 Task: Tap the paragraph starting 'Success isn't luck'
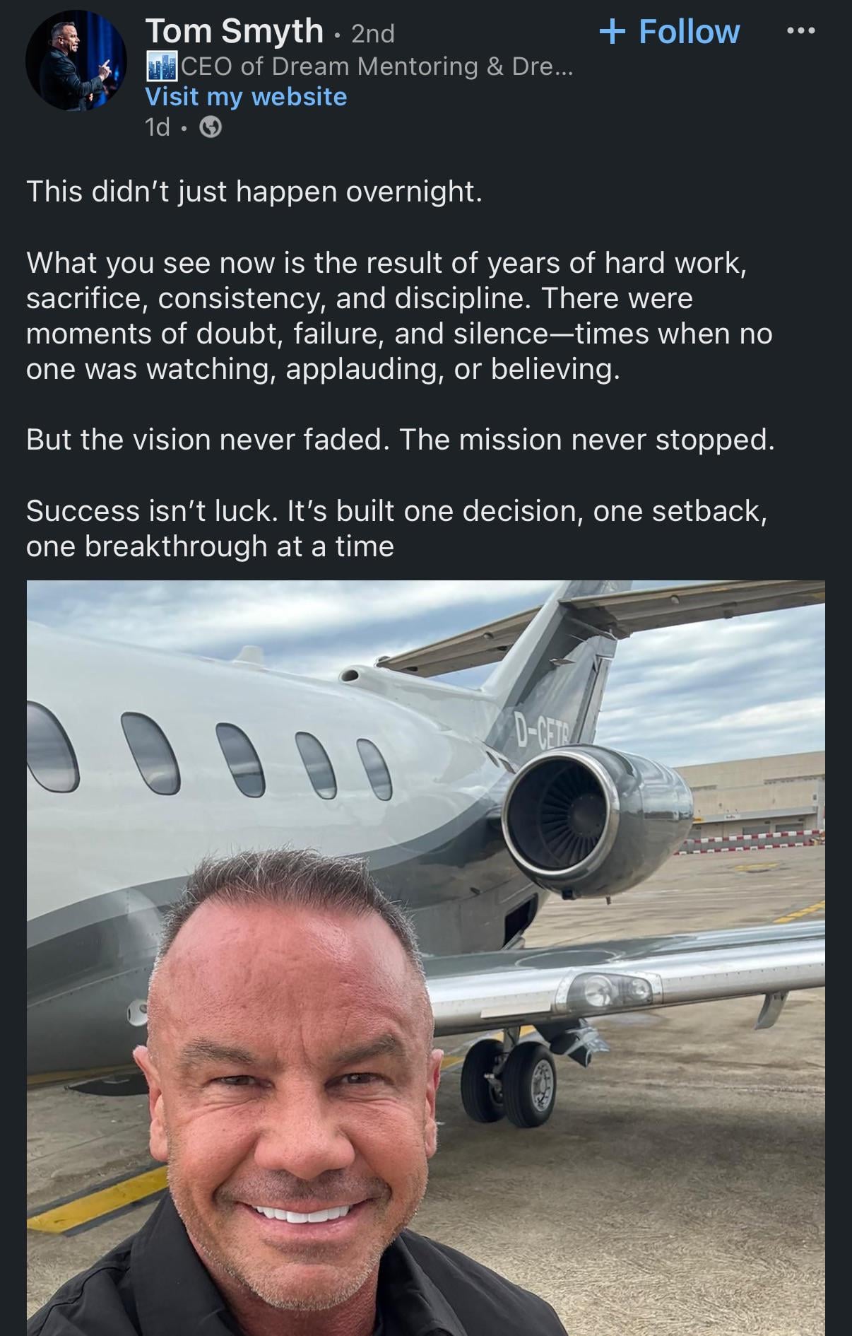click(397, 529)
